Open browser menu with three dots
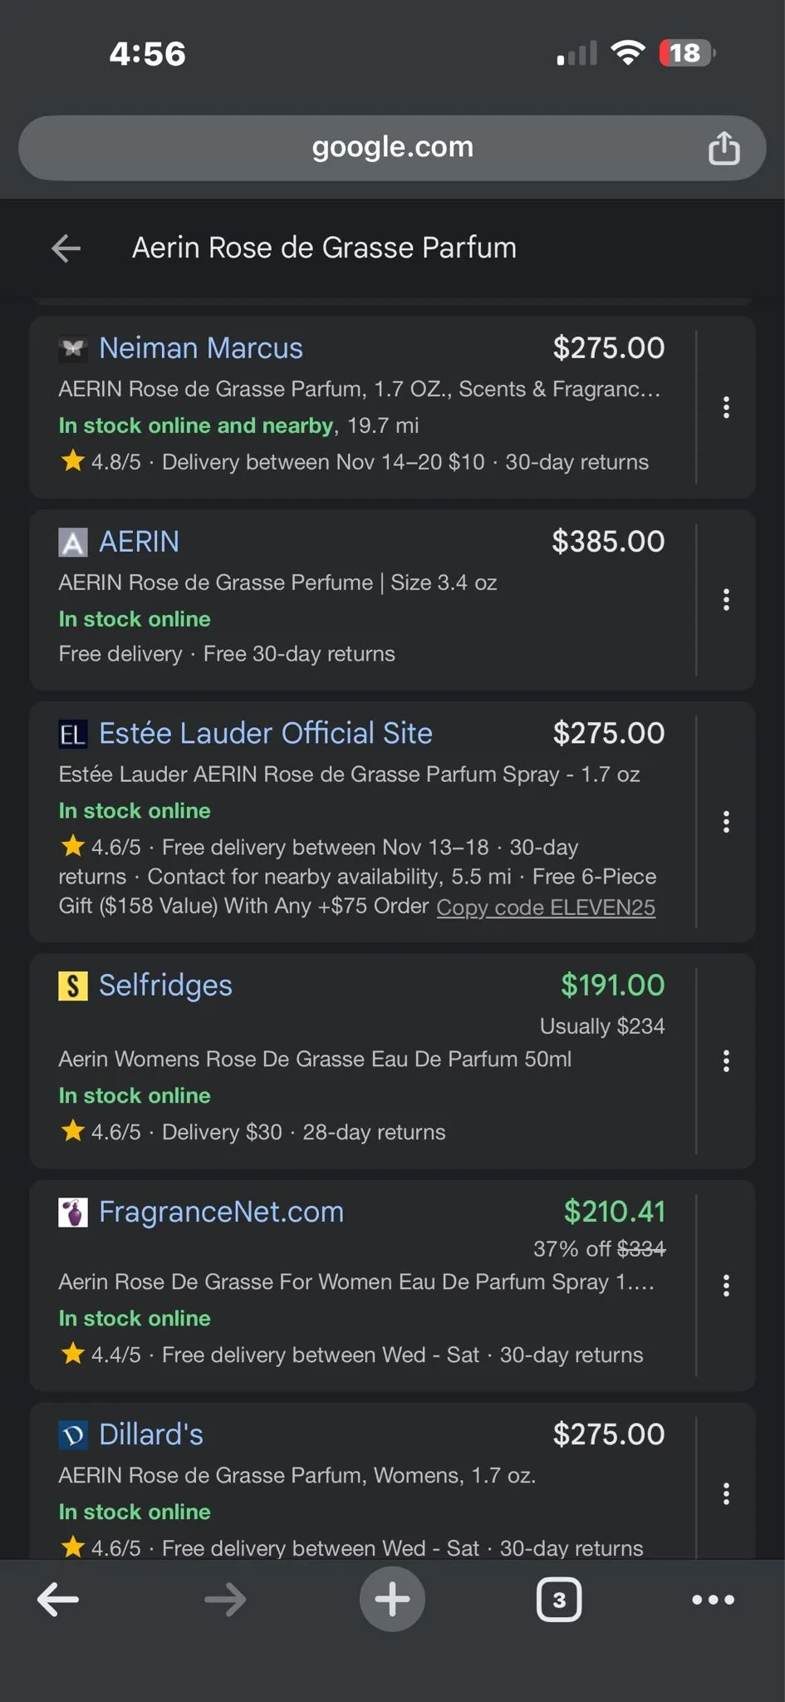The image size is (785, 1702). (713, 1600)
